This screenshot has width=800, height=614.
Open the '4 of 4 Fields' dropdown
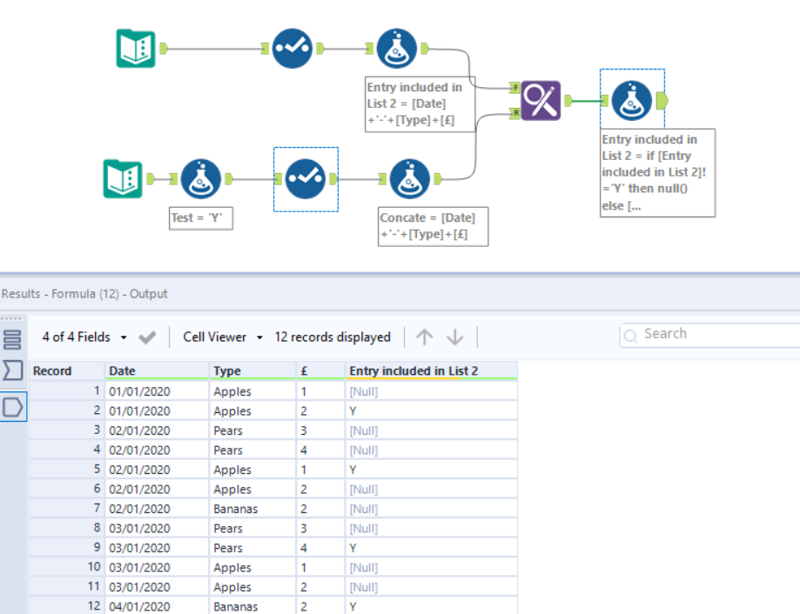click(x=85, y=337)
